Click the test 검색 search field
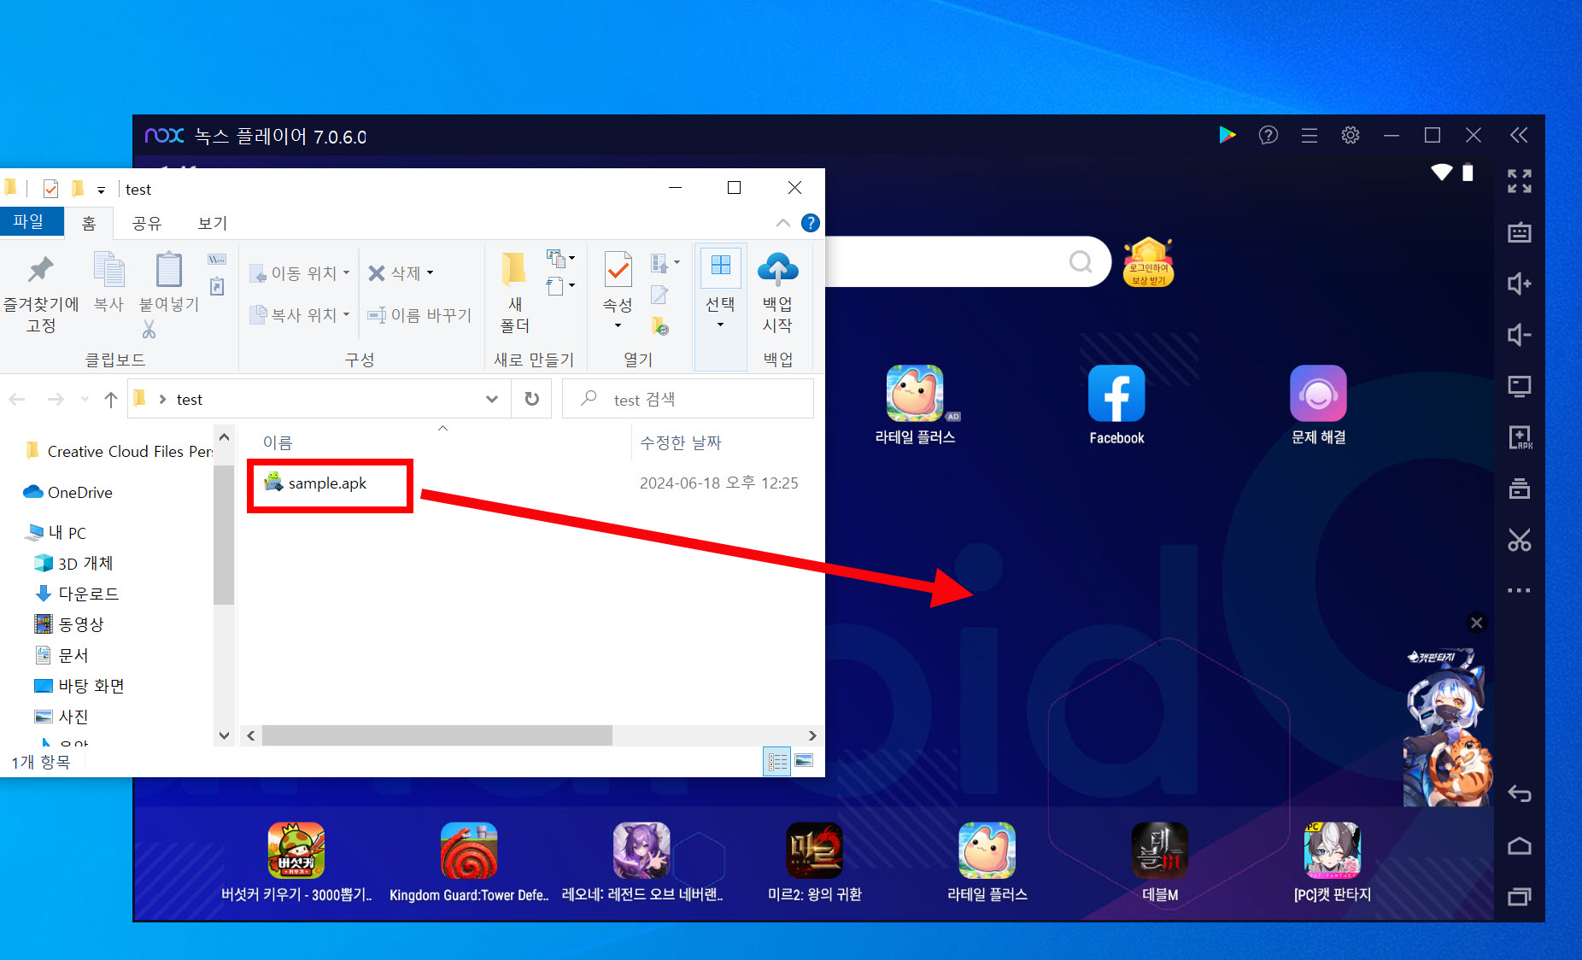Screen dimensions: 1582x960 pyautogui.click(x=688, y=399)
